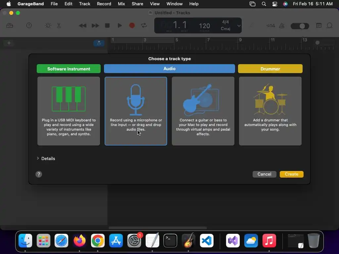Click the GarageBand guitar Dock icon
339x254 pixels.
pos(188,240)
